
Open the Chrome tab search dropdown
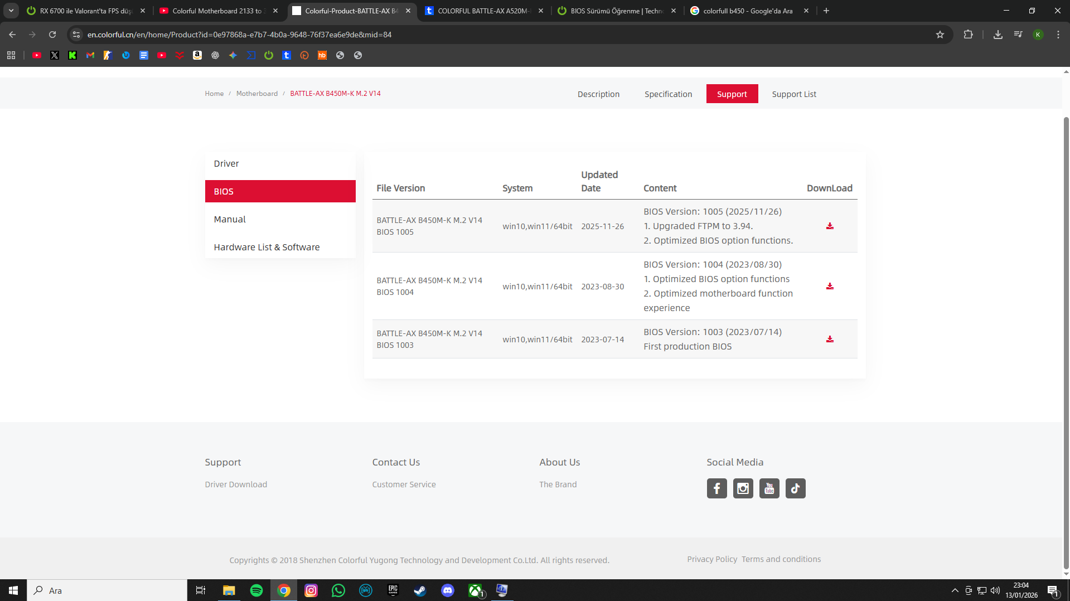11,11
